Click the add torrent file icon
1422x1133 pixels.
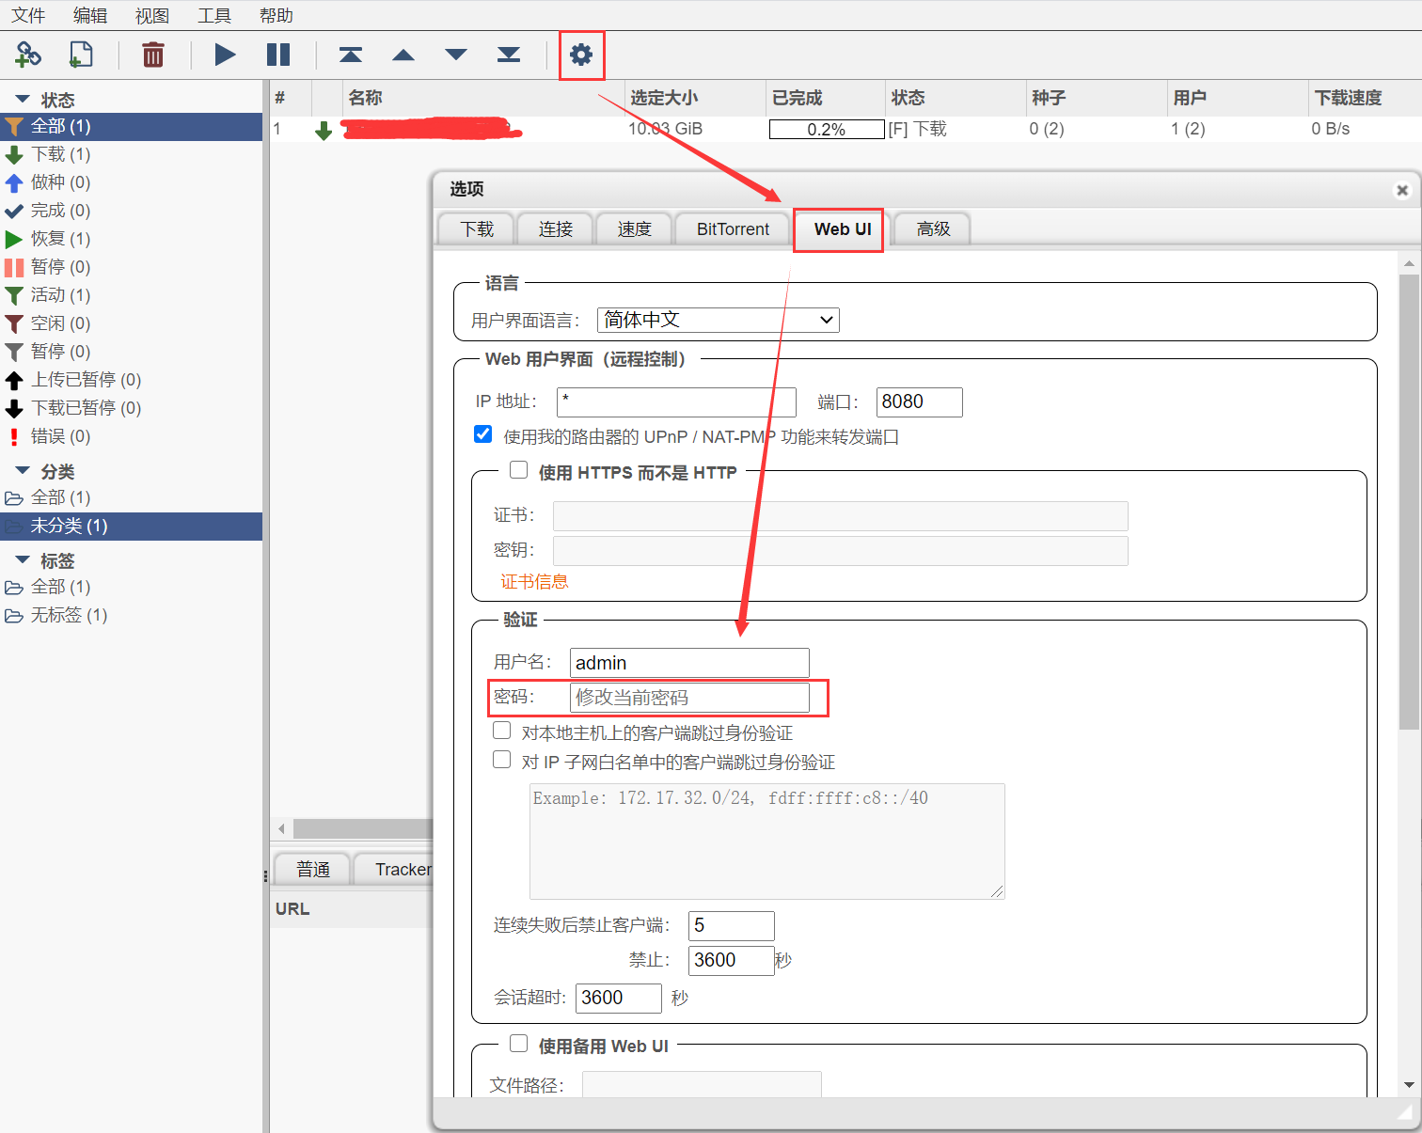click(81, 55)
